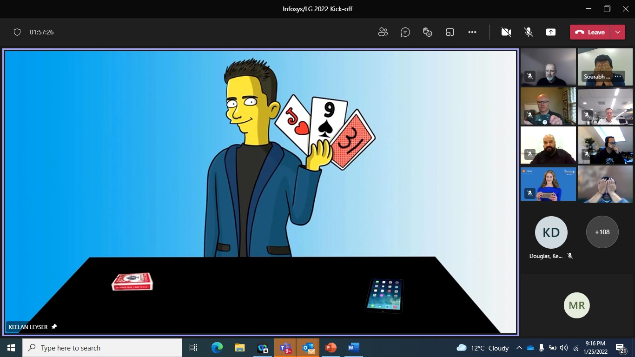Launch Microsoft Edge from taskbar
The width and height of the screenshot is (635, 357).
[217, 348]
